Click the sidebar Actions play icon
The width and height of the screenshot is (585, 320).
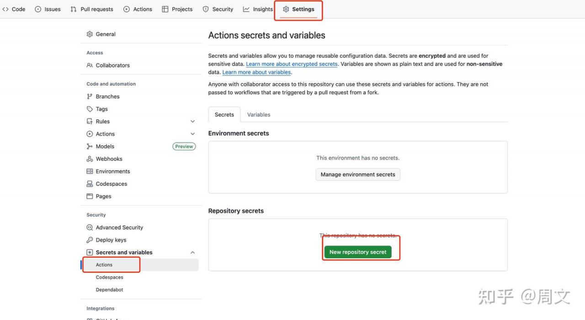click(90, 134)
